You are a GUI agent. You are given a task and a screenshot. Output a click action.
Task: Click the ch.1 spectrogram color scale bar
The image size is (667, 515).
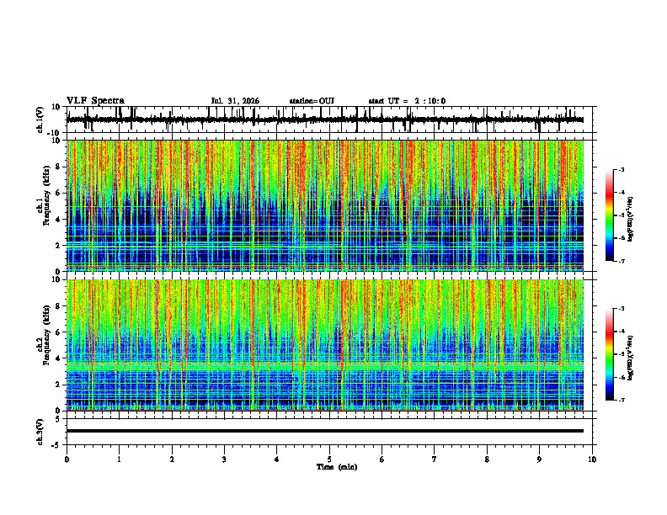click(x=610, y=215)
